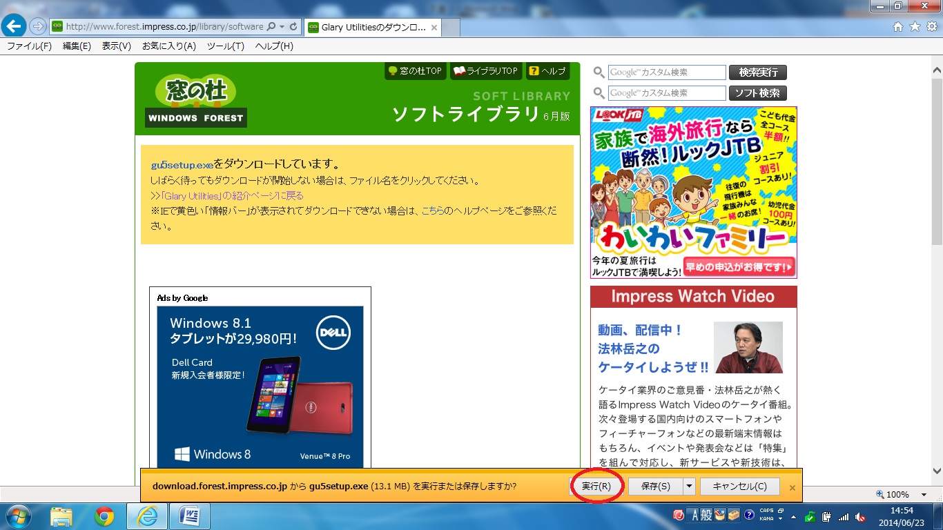Click the 保存(S) save button

655,486
